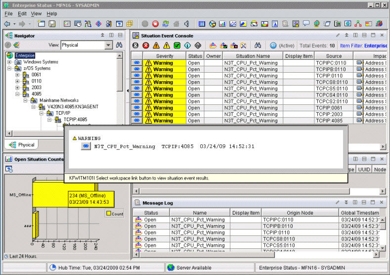Expand the Windows Systems tree node
The height and width of the screenshot is (275, 390).
click(x=9, y=62)
